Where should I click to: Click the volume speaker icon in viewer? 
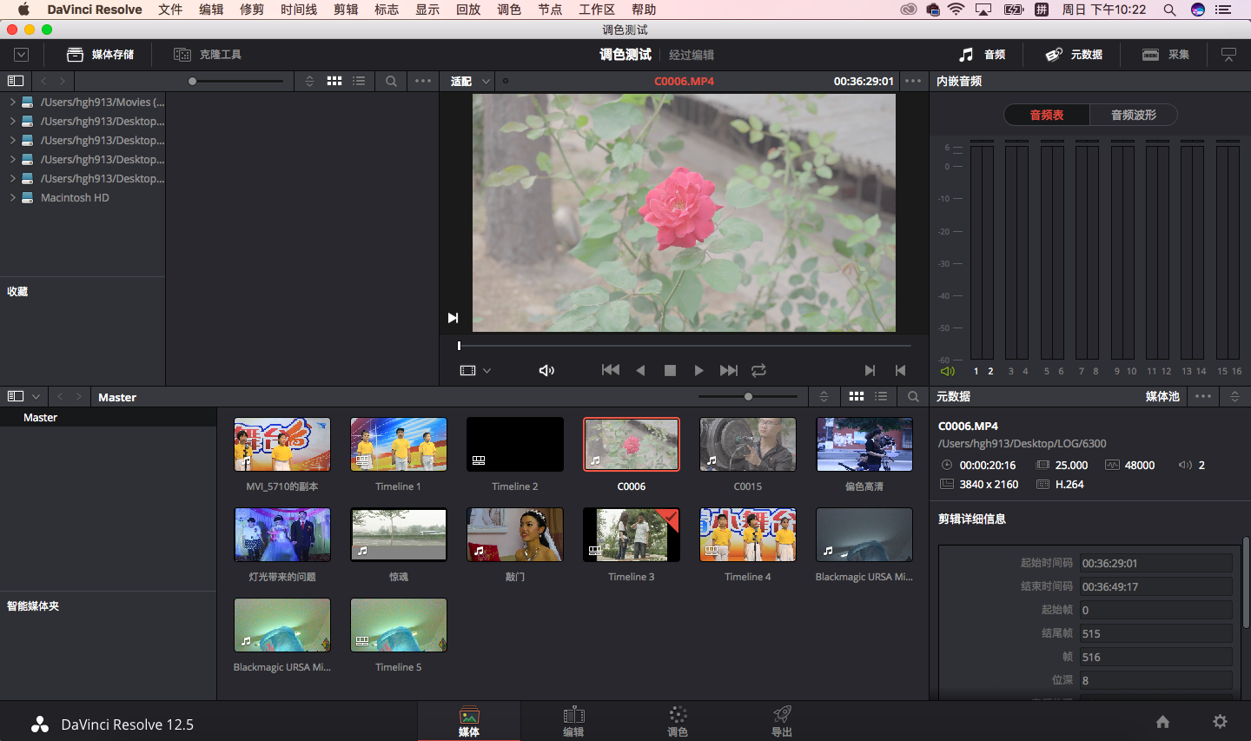click(546, 370)
